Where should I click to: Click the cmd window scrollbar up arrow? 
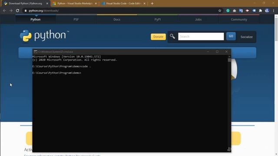click(229, 57)
